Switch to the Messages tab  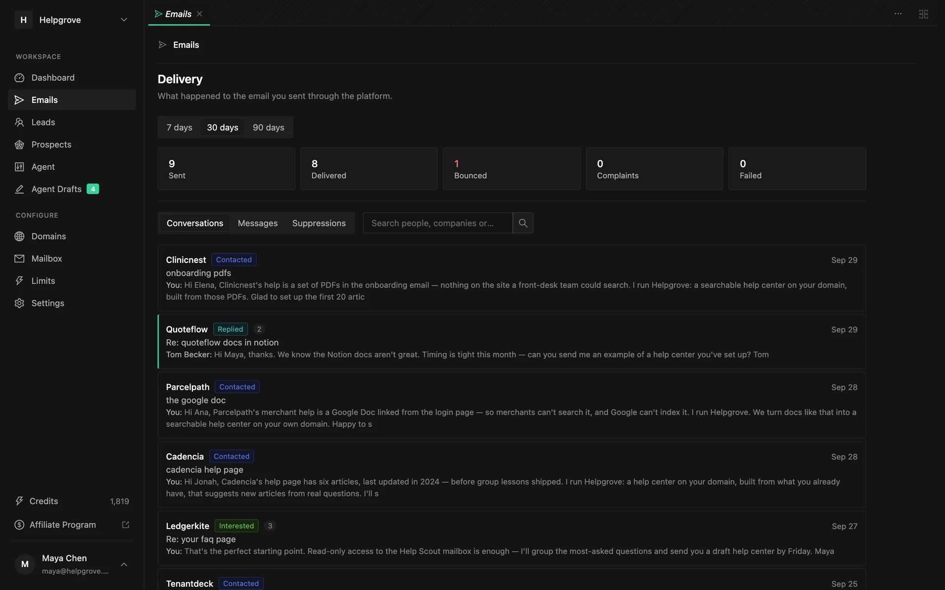[257, 223]
